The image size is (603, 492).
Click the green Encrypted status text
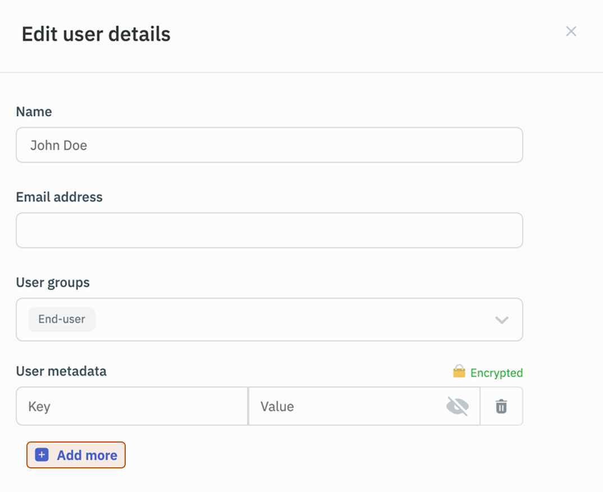point(496,373)
